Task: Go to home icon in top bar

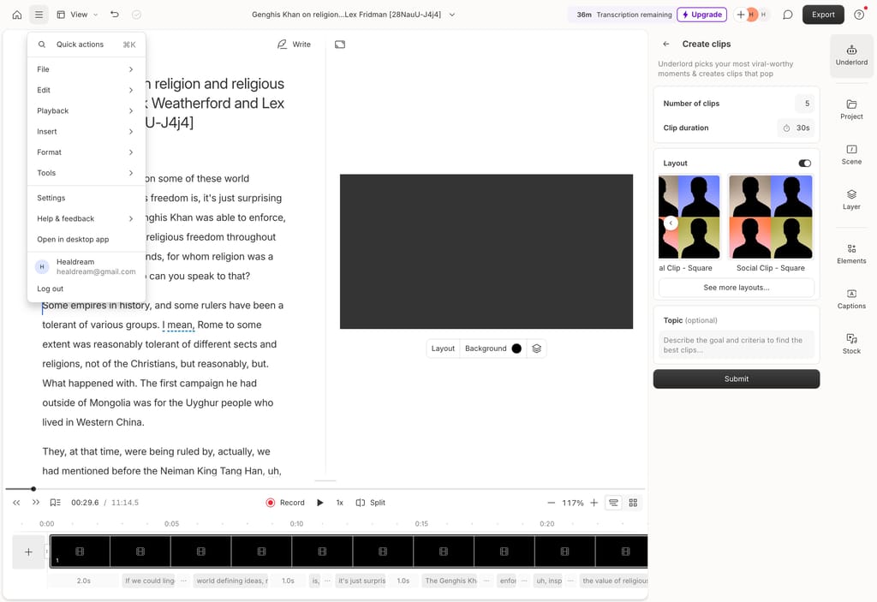Action: coord(17,15)
